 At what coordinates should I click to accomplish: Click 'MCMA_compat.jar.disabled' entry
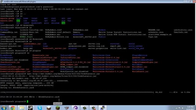point(74,67)
